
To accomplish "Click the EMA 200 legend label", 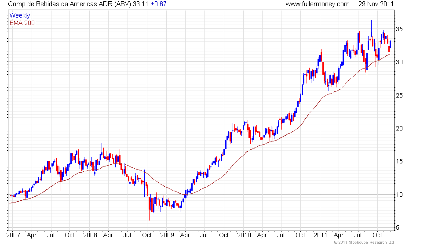I will [22, 23].
